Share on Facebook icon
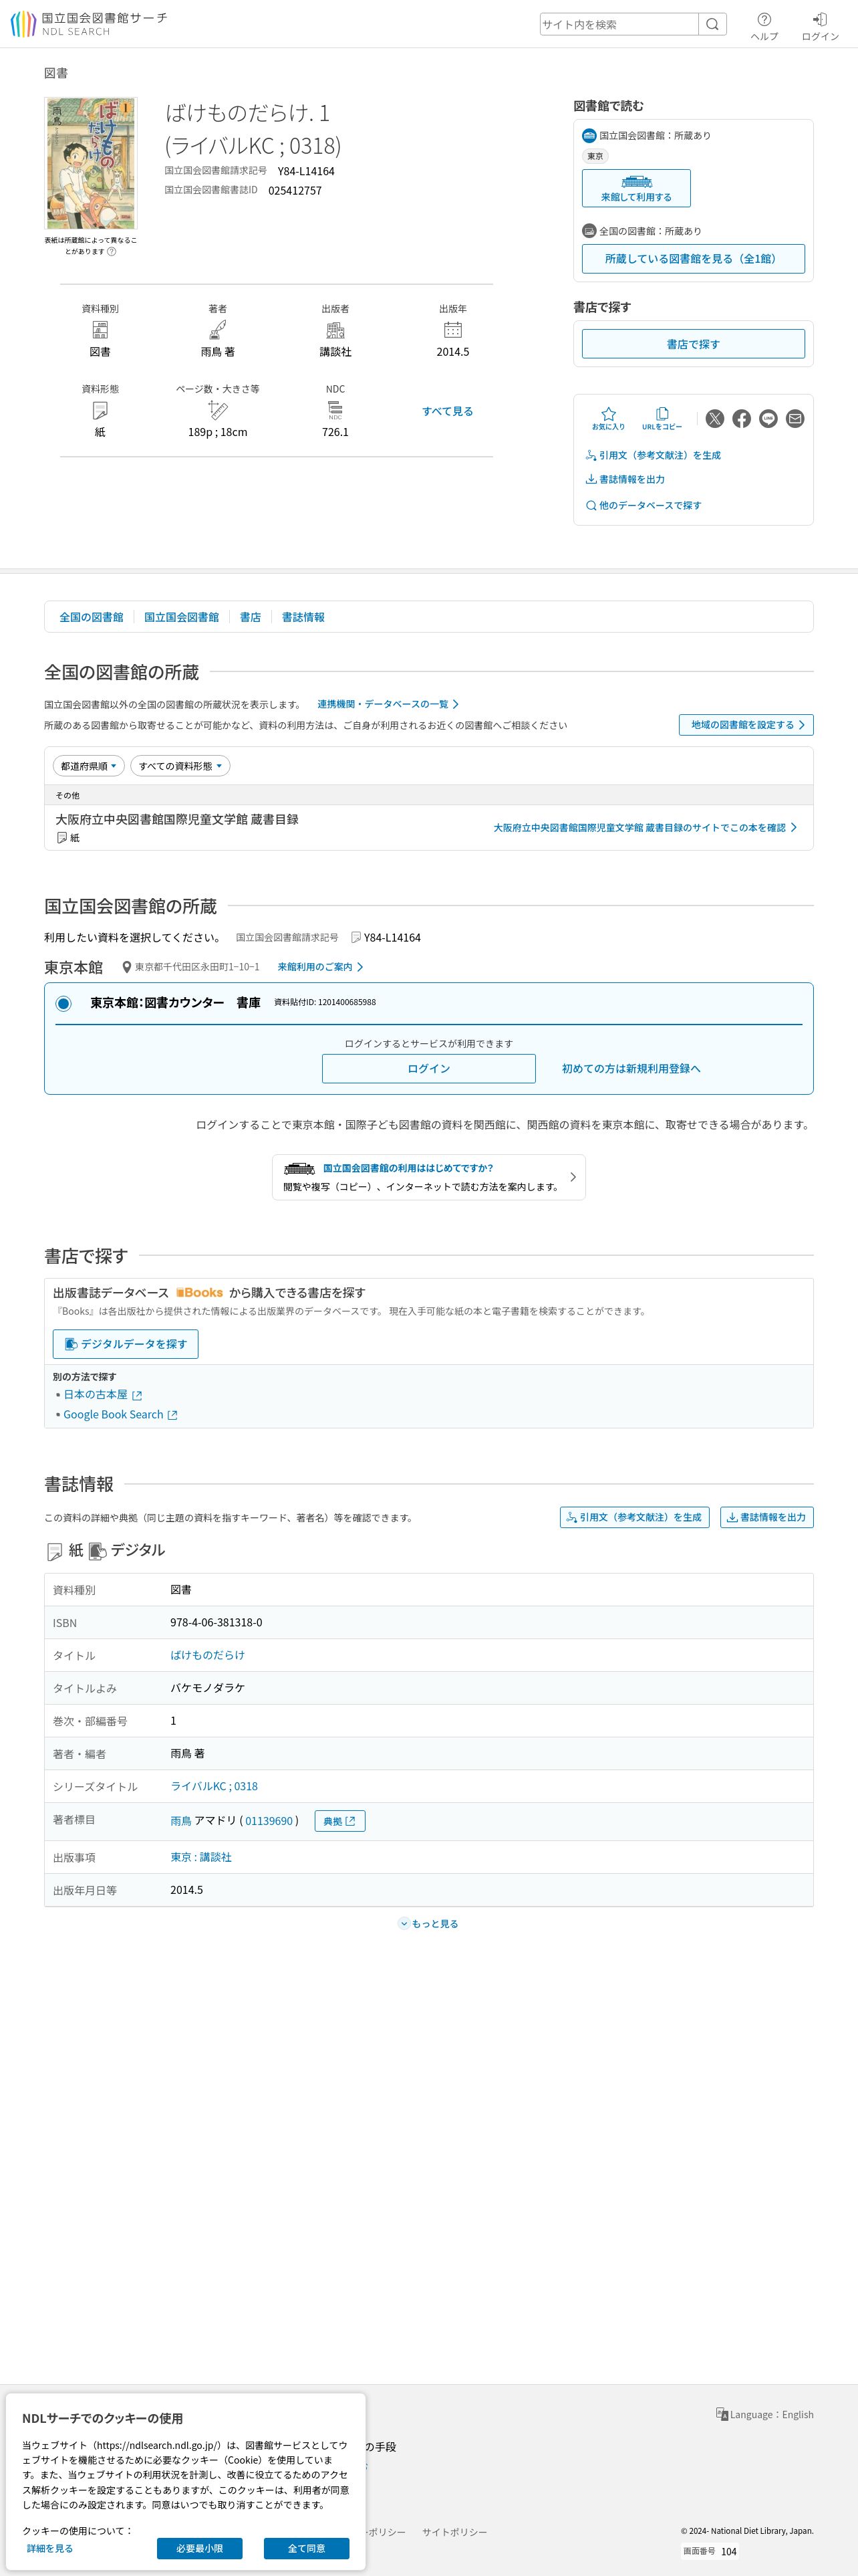The image size is (858, 2576). coord(741,418)
